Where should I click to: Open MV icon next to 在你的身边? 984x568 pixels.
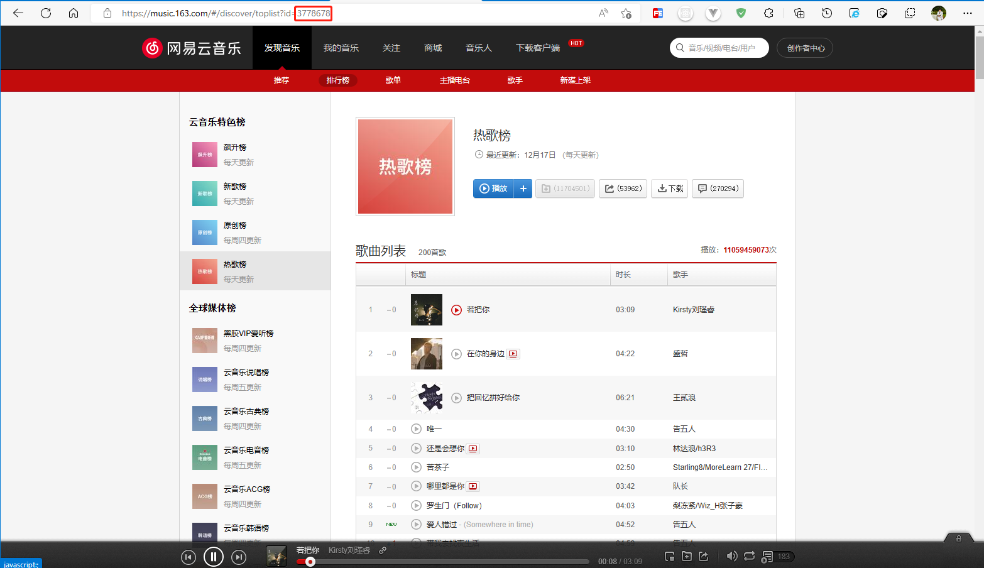click(513, 354)
